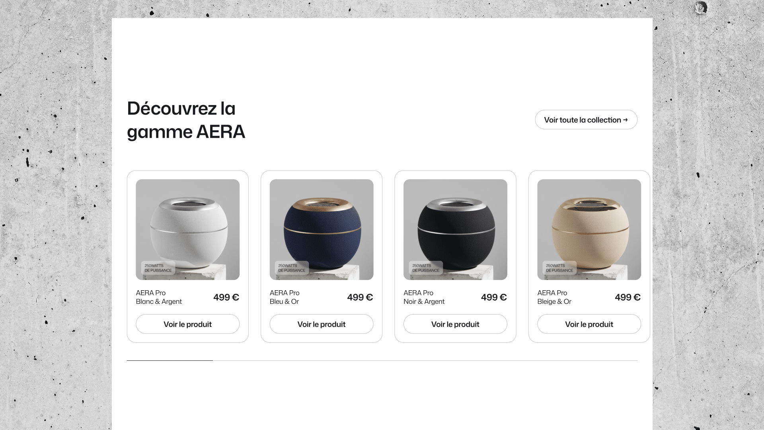Select the AERA Pro Bleu & Or title
Viewport: 764px width, 430px height.
click(x=285, y=297)
